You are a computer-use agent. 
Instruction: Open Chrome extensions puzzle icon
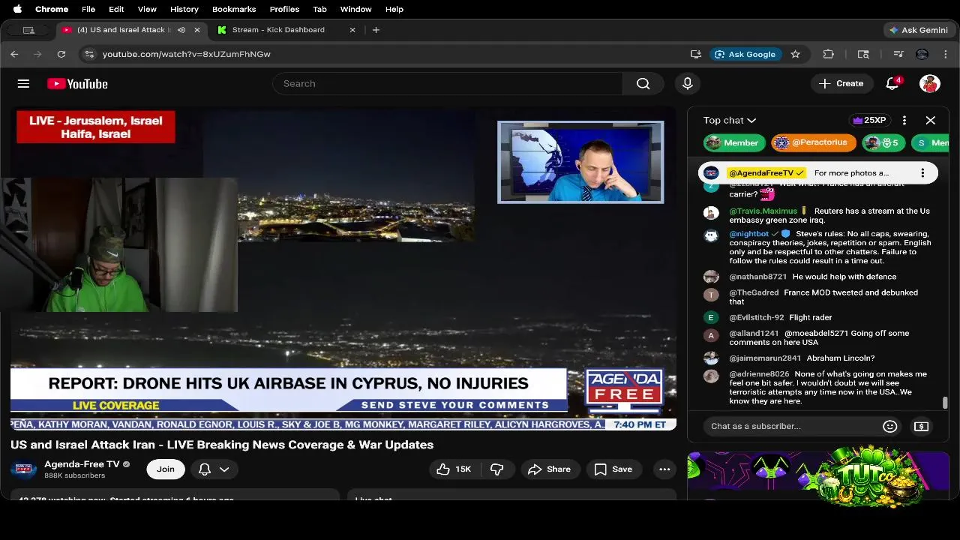click(829, 54)
